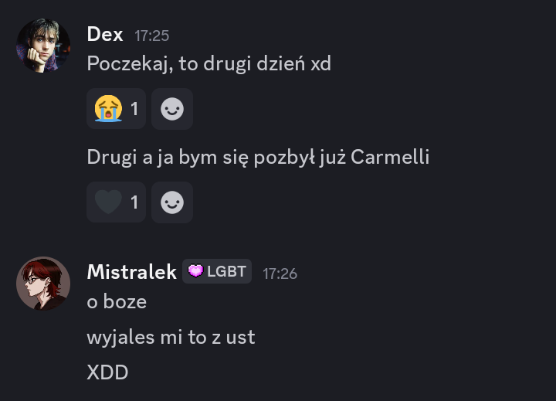Toggle the crying emoji reaction

tap(117, 109)
